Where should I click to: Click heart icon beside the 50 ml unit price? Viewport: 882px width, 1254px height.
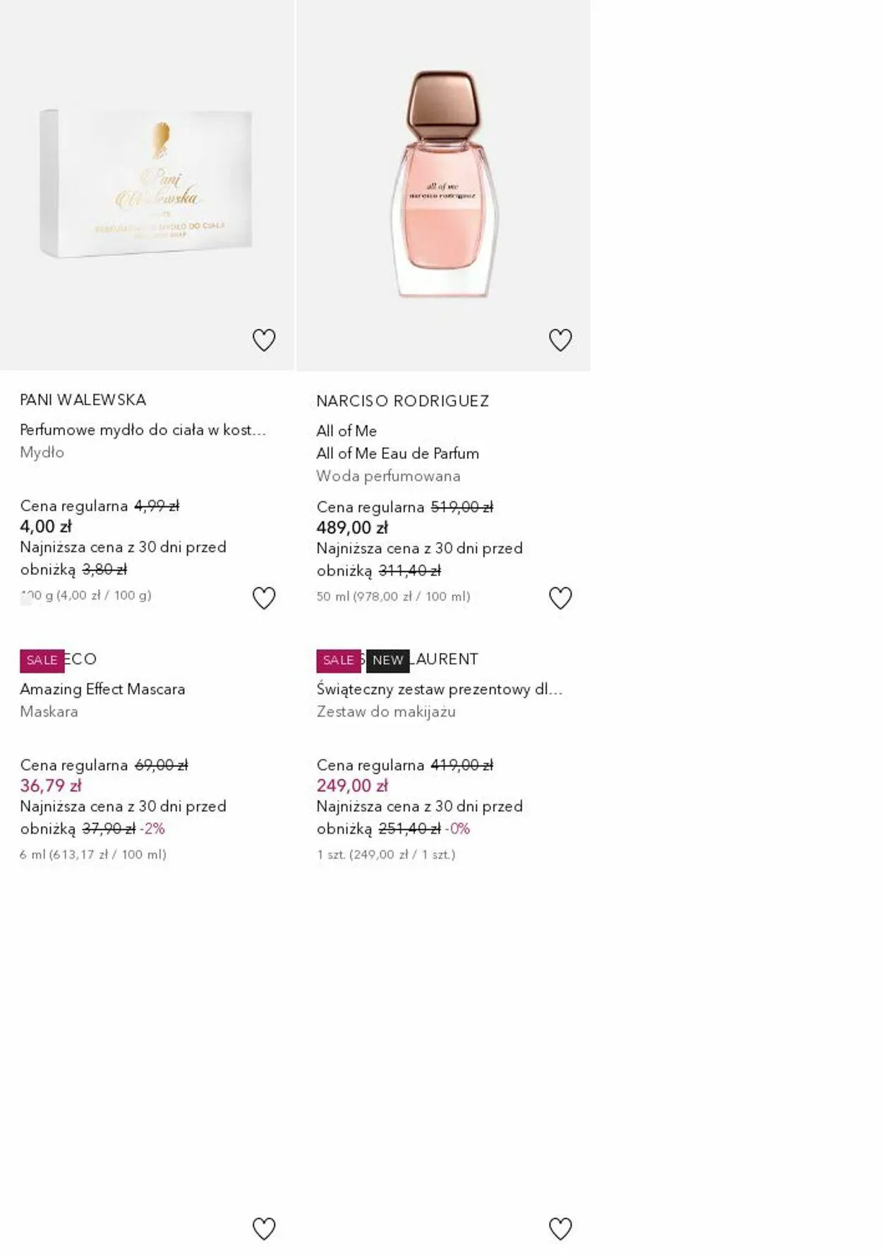coord(560,598)
